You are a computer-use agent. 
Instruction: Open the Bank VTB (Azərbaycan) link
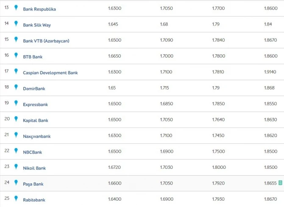pyautogui.click(x=46, y=41)
